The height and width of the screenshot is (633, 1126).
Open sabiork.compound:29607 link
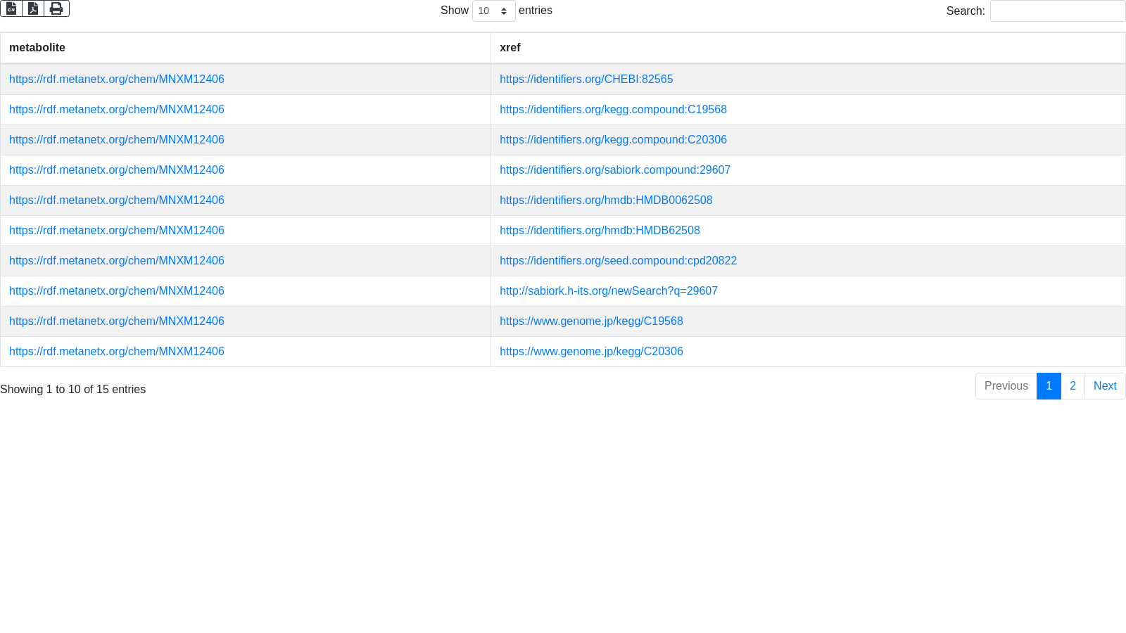[x=614, y=170]
